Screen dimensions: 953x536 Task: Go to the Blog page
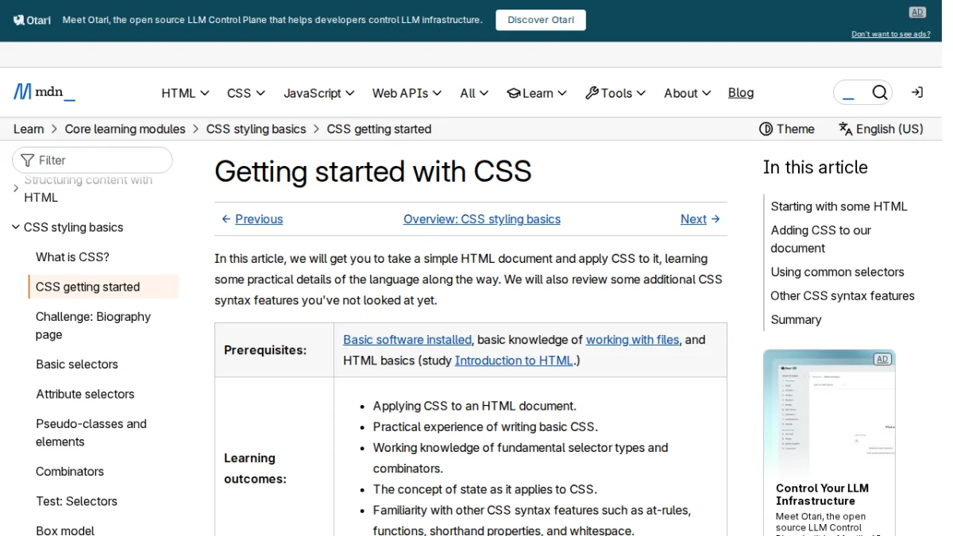(741, 93)
